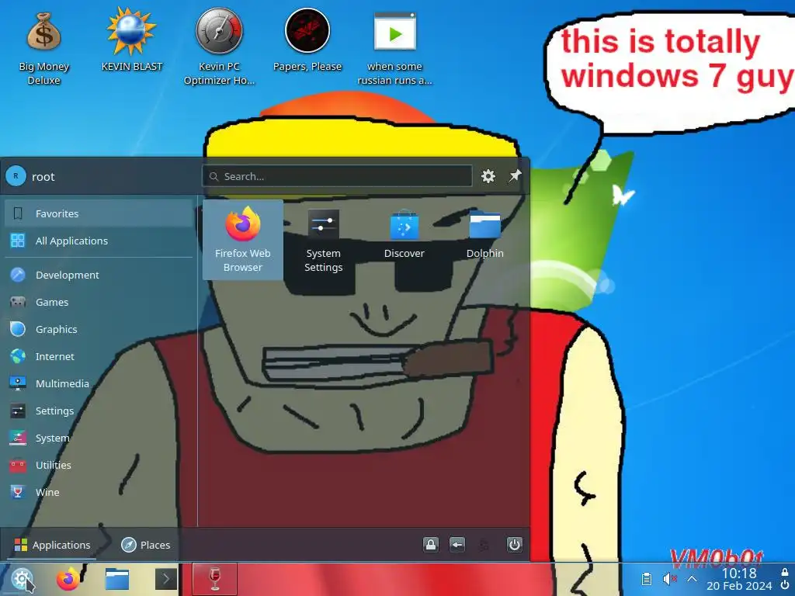Image resolution: width=795 pixels, height=596 pixels.
Task: Lock the screen from the launcher footer
Action: pyautogui.click(x=430, y=545)
